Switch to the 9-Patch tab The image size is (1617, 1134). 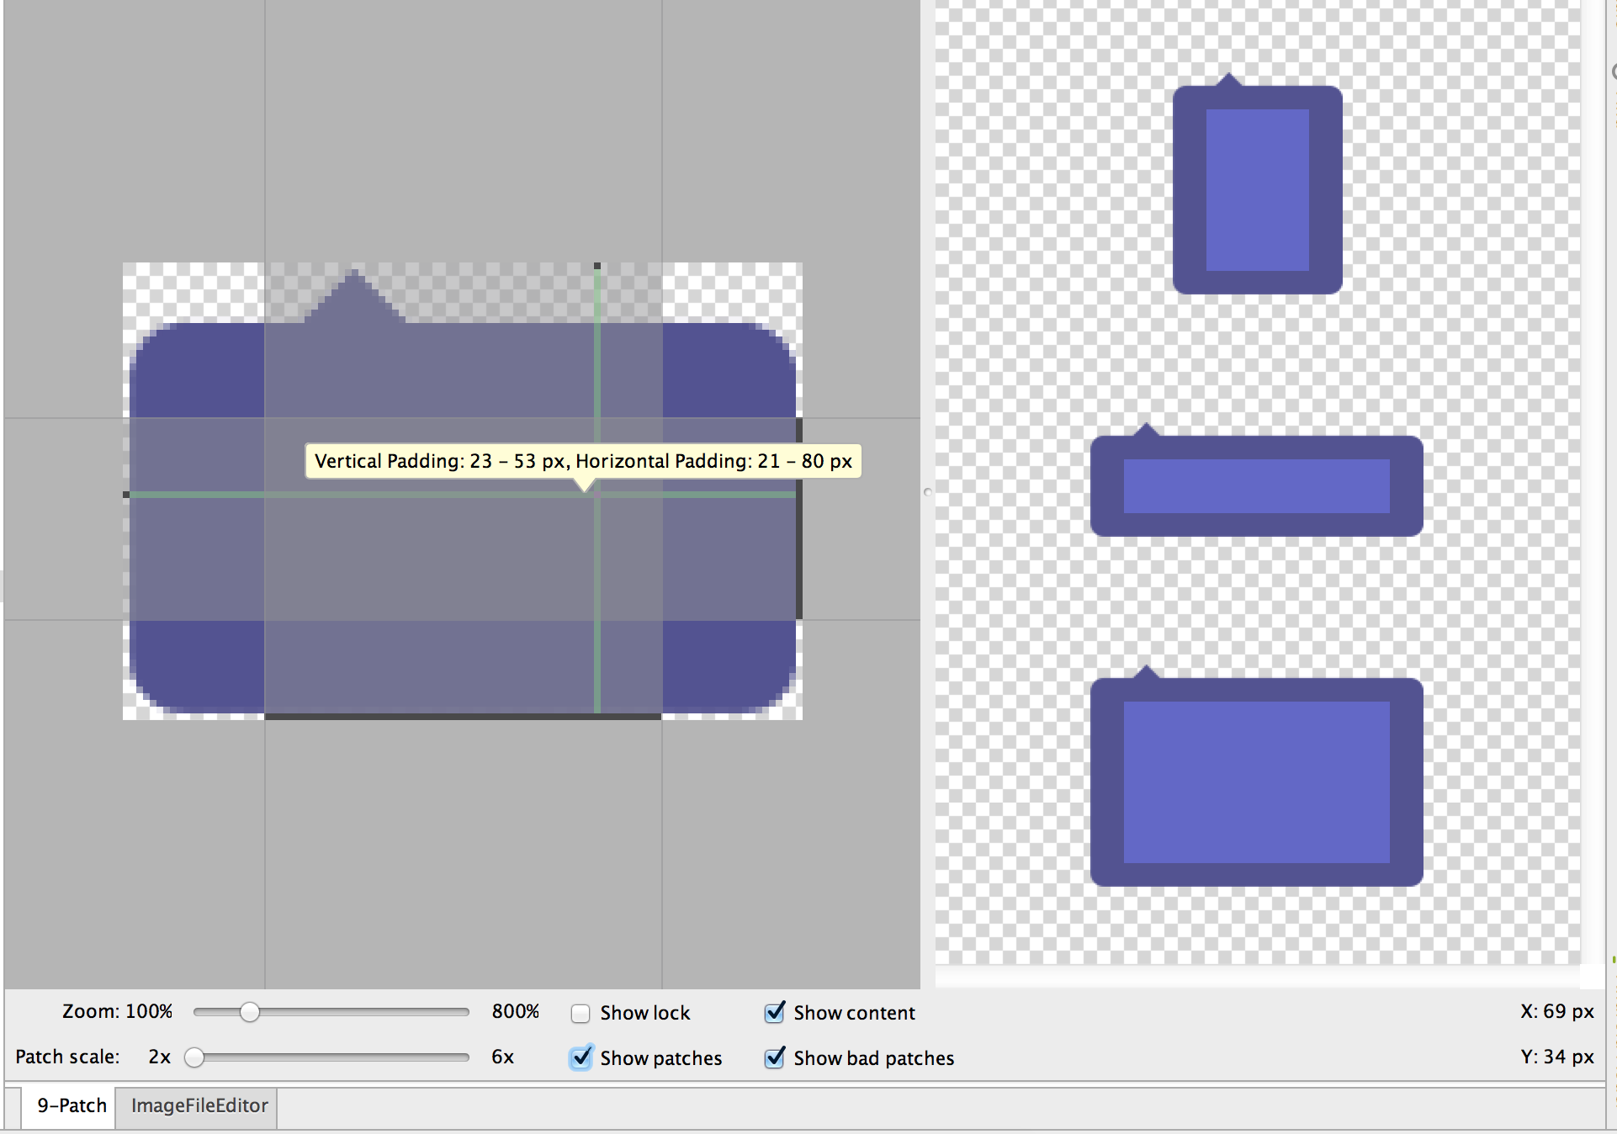72,1105
